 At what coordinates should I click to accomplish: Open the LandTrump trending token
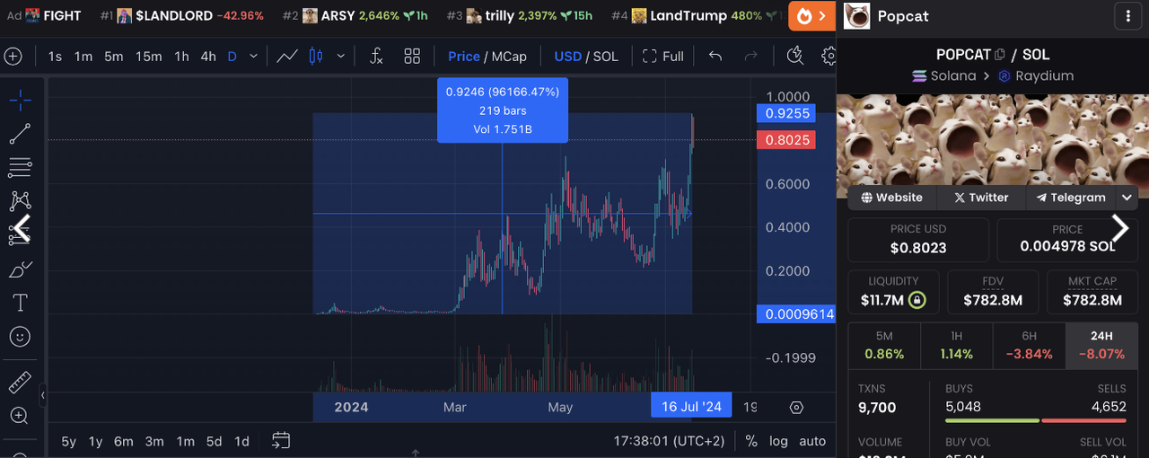click(x=698, y=16)
